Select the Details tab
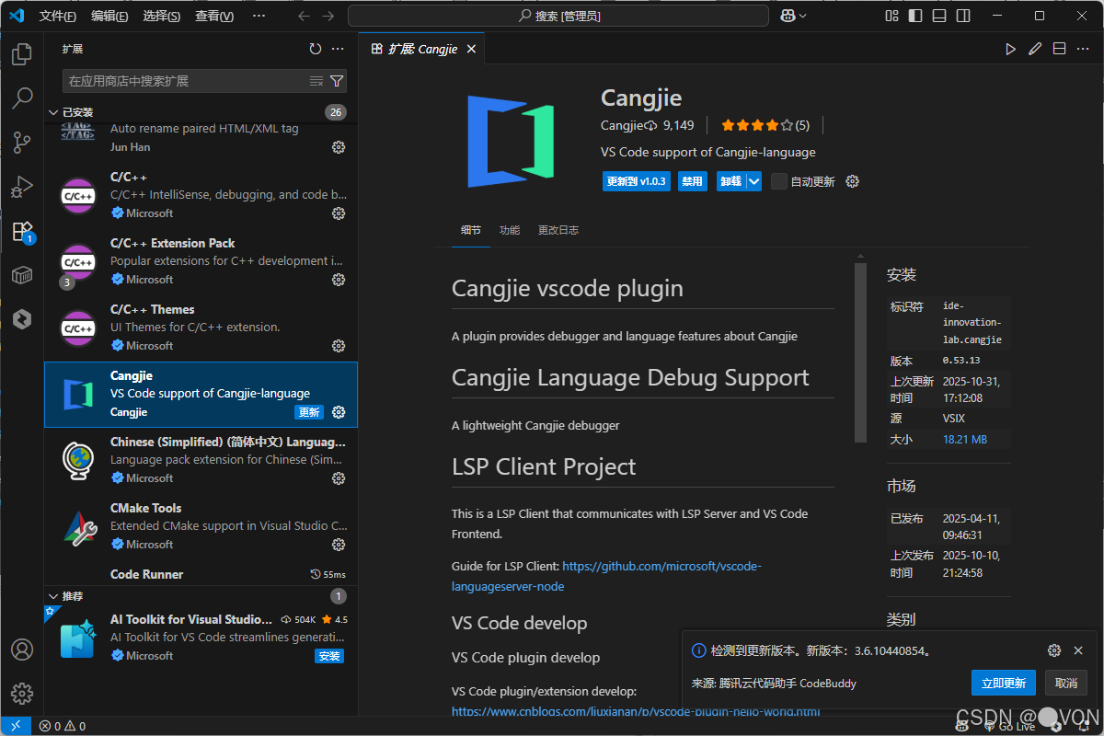This screenshot has width=1104, height=736. 471,230
